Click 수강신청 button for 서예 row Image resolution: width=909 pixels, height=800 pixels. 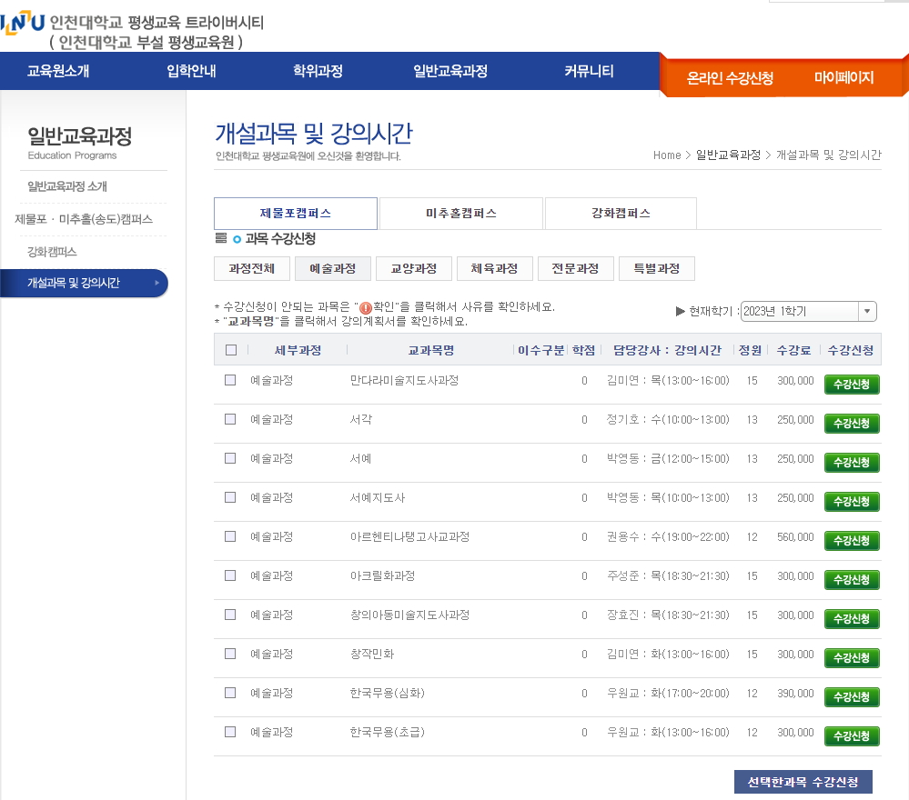tap(852, 463)
